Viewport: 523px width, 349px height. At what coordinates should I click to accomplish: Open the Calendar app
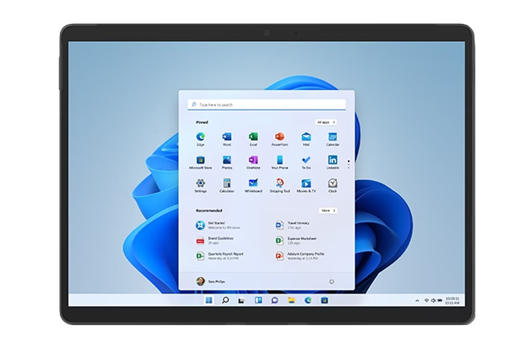pyautogui.click(x=332, y=139)
